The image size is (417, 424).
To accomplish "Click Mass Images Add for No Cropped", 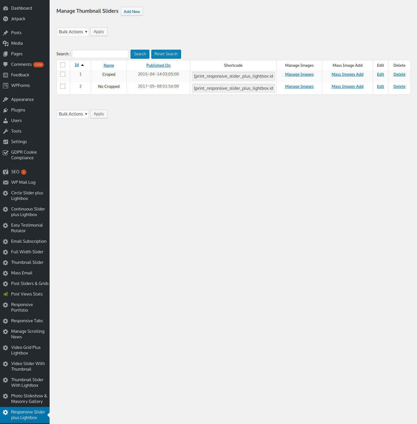I will point(348,87).
